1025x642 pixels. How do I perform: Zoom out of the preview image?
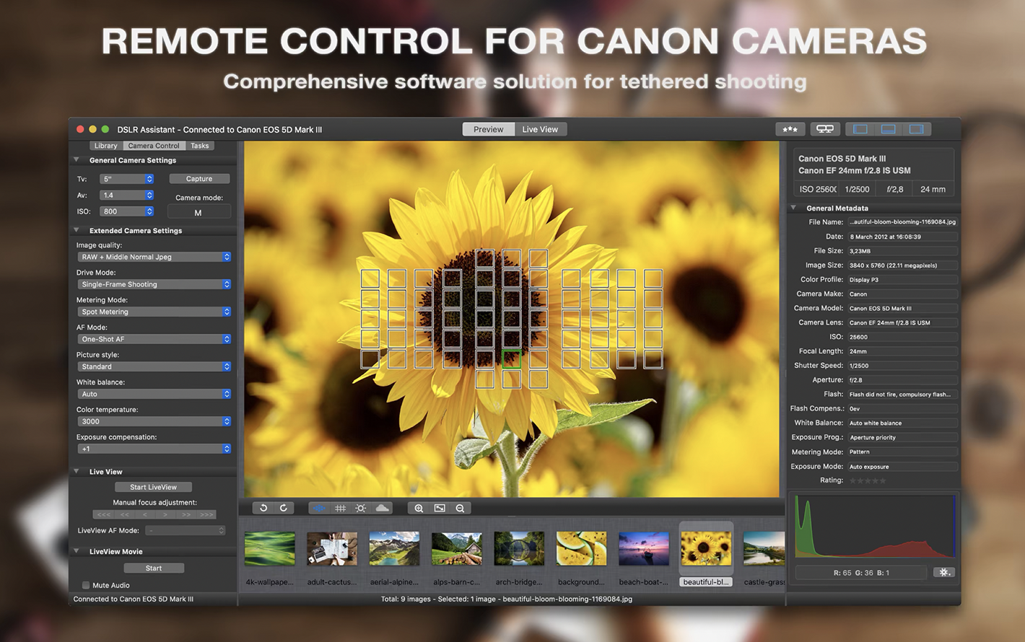(460, 509)
